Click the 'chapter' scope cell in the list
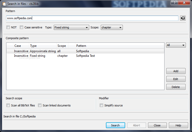192x132 pixels. click(x=62, y=56)
